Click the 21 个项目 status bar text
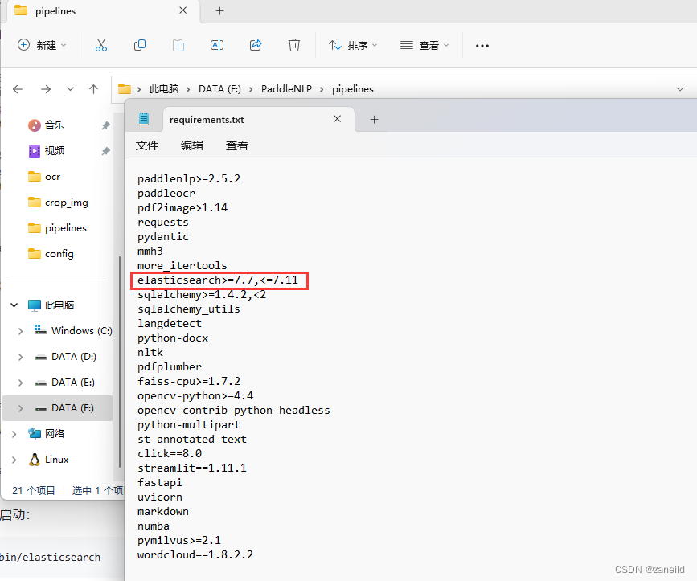 tap(34, 490)
